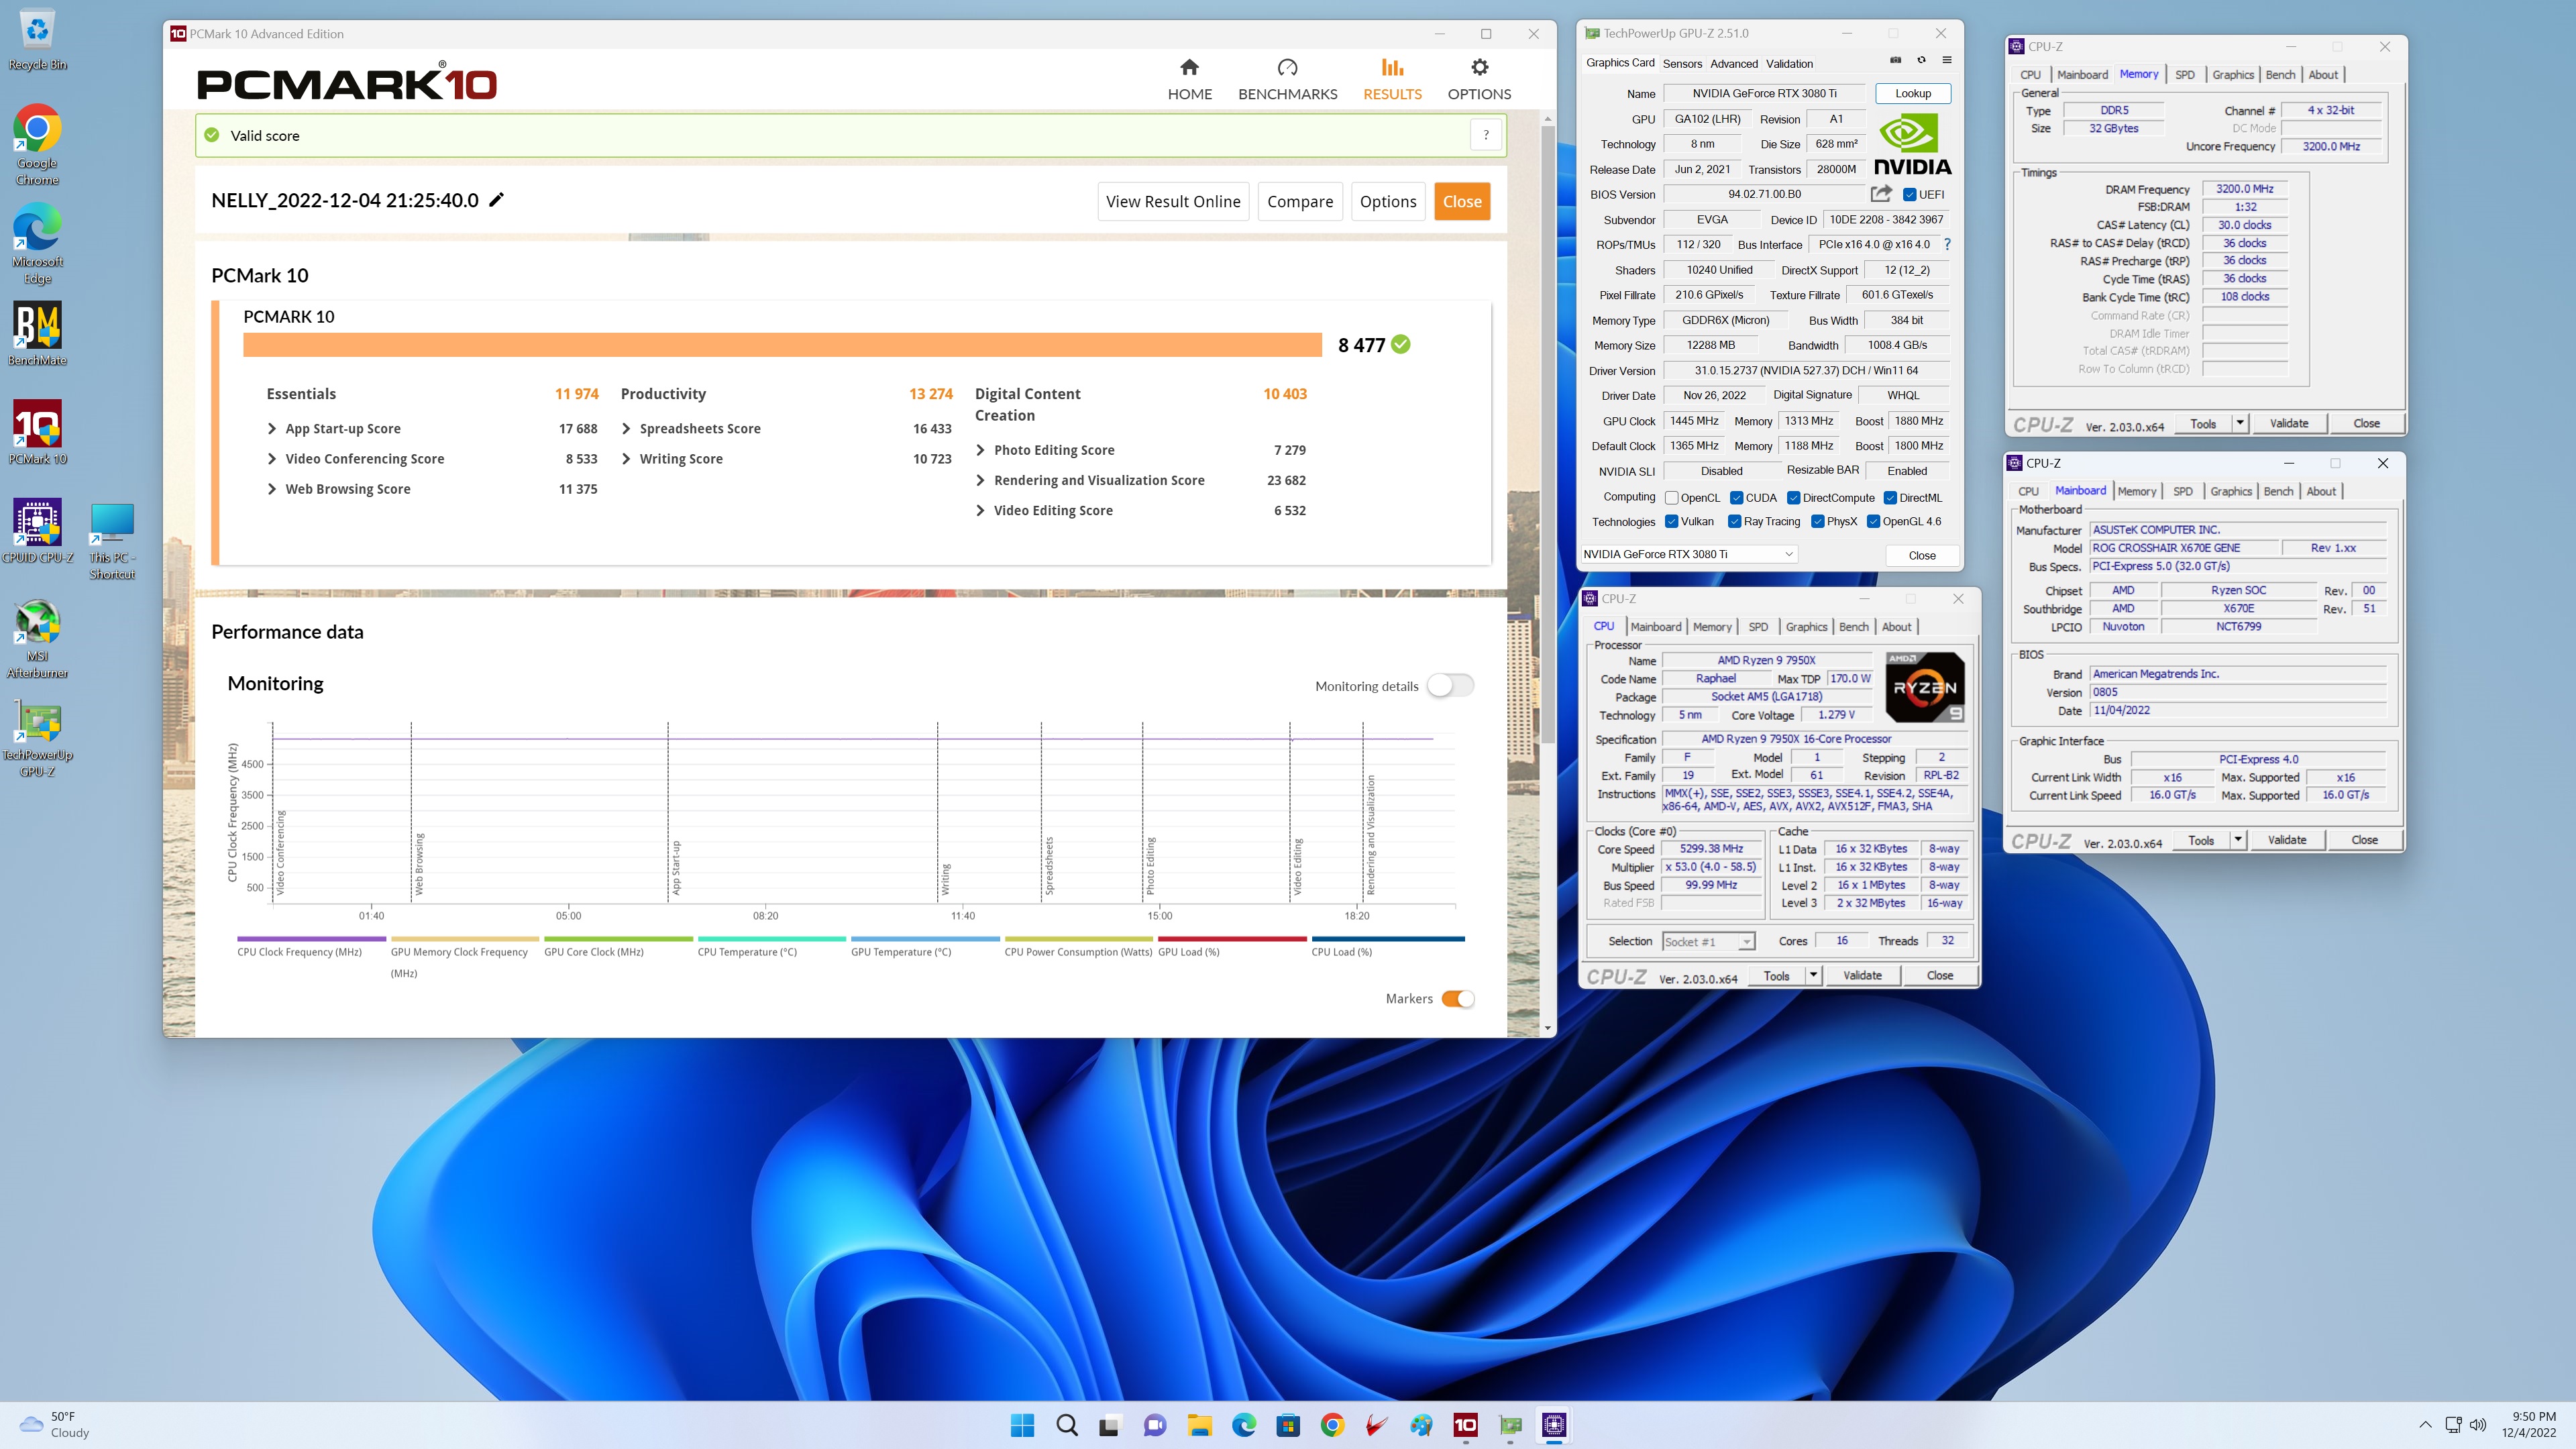
Task: Click the PCMark 10 taskbar icon
Action: coord(1465,1425)
